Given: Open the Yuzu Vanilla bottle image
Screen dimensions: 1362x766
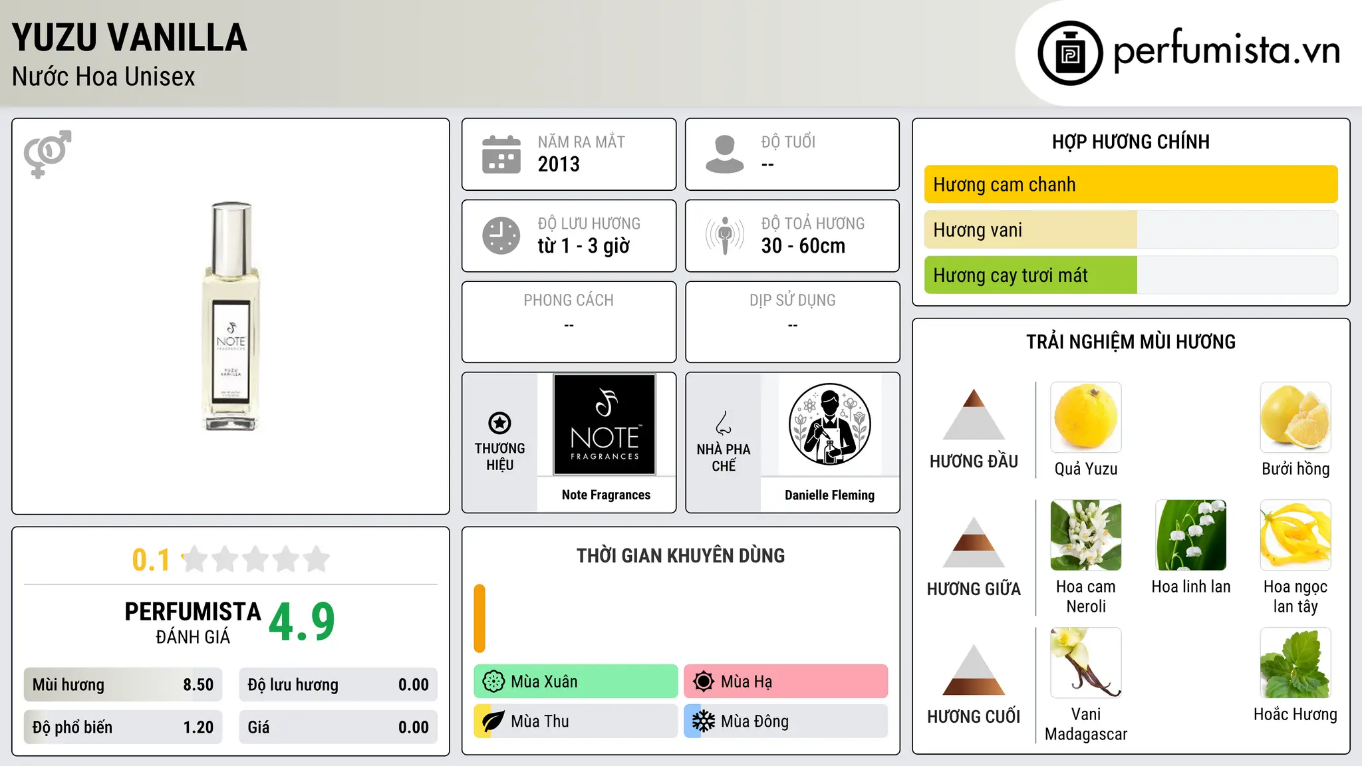Looking at the screenshot, I should pyautogui.click(x=230, y=317).
